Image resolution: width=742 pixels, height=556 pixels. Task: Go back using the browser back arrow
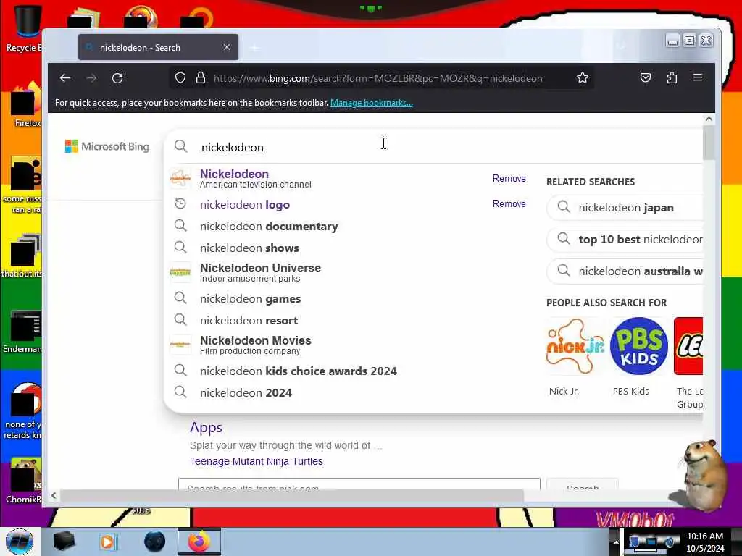[65, 78]
